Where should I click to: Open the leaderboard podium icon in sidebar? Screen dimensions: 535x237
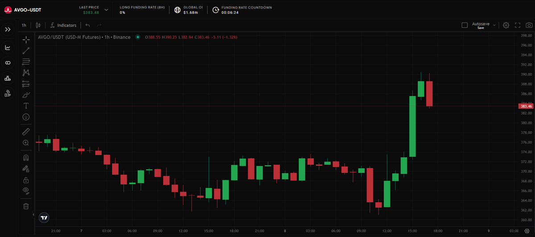pos(8,78)
